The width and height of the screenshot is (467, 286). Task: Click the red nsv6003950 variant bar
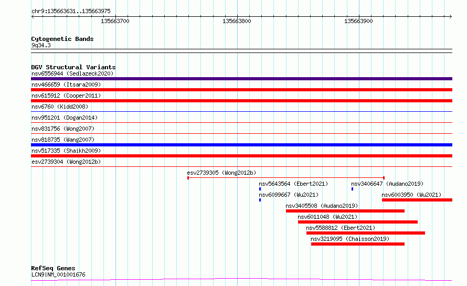pos(417,200)
